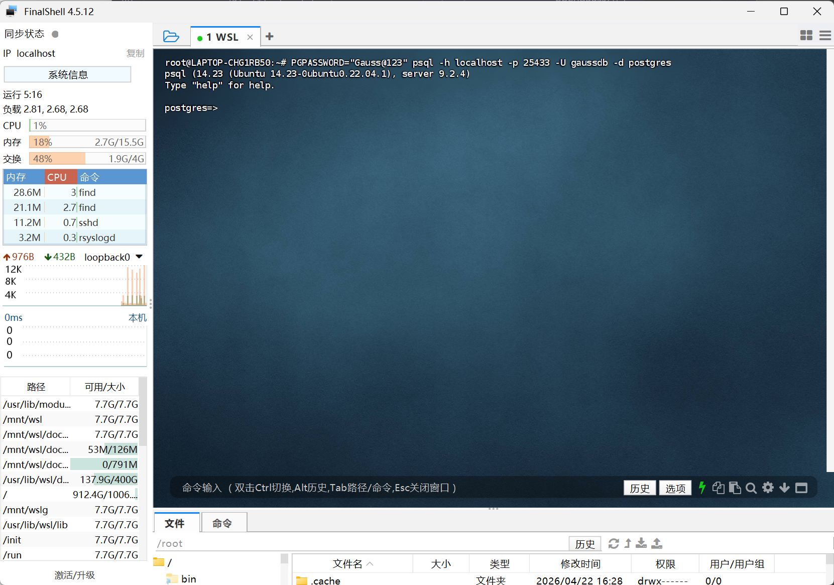Click the terminal vertical scrollbar
Screen dimensions: 834x585
point(830,260)
